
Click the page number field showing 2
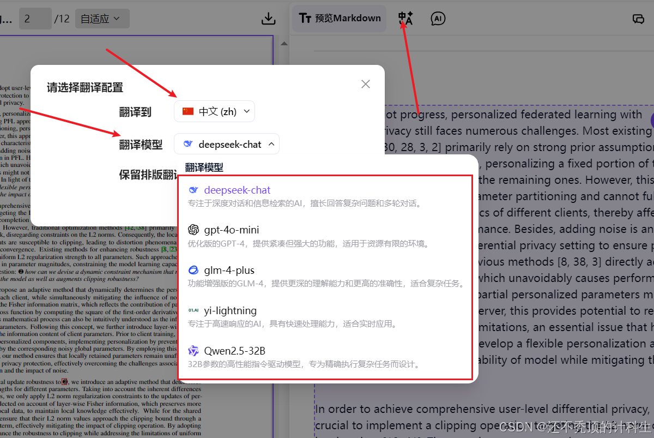(x=35, y=19)
